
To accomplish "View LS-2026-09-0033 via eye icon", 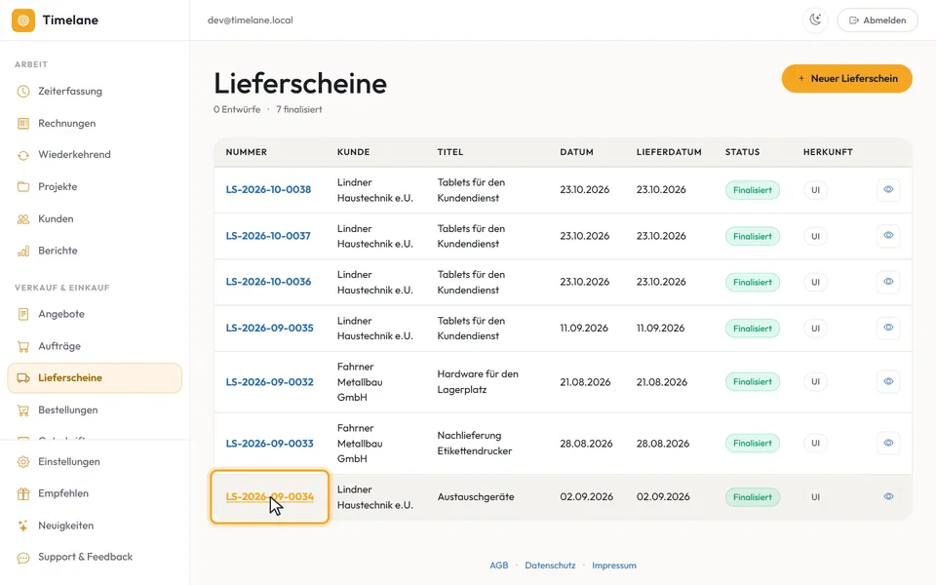I will (888, 443).
